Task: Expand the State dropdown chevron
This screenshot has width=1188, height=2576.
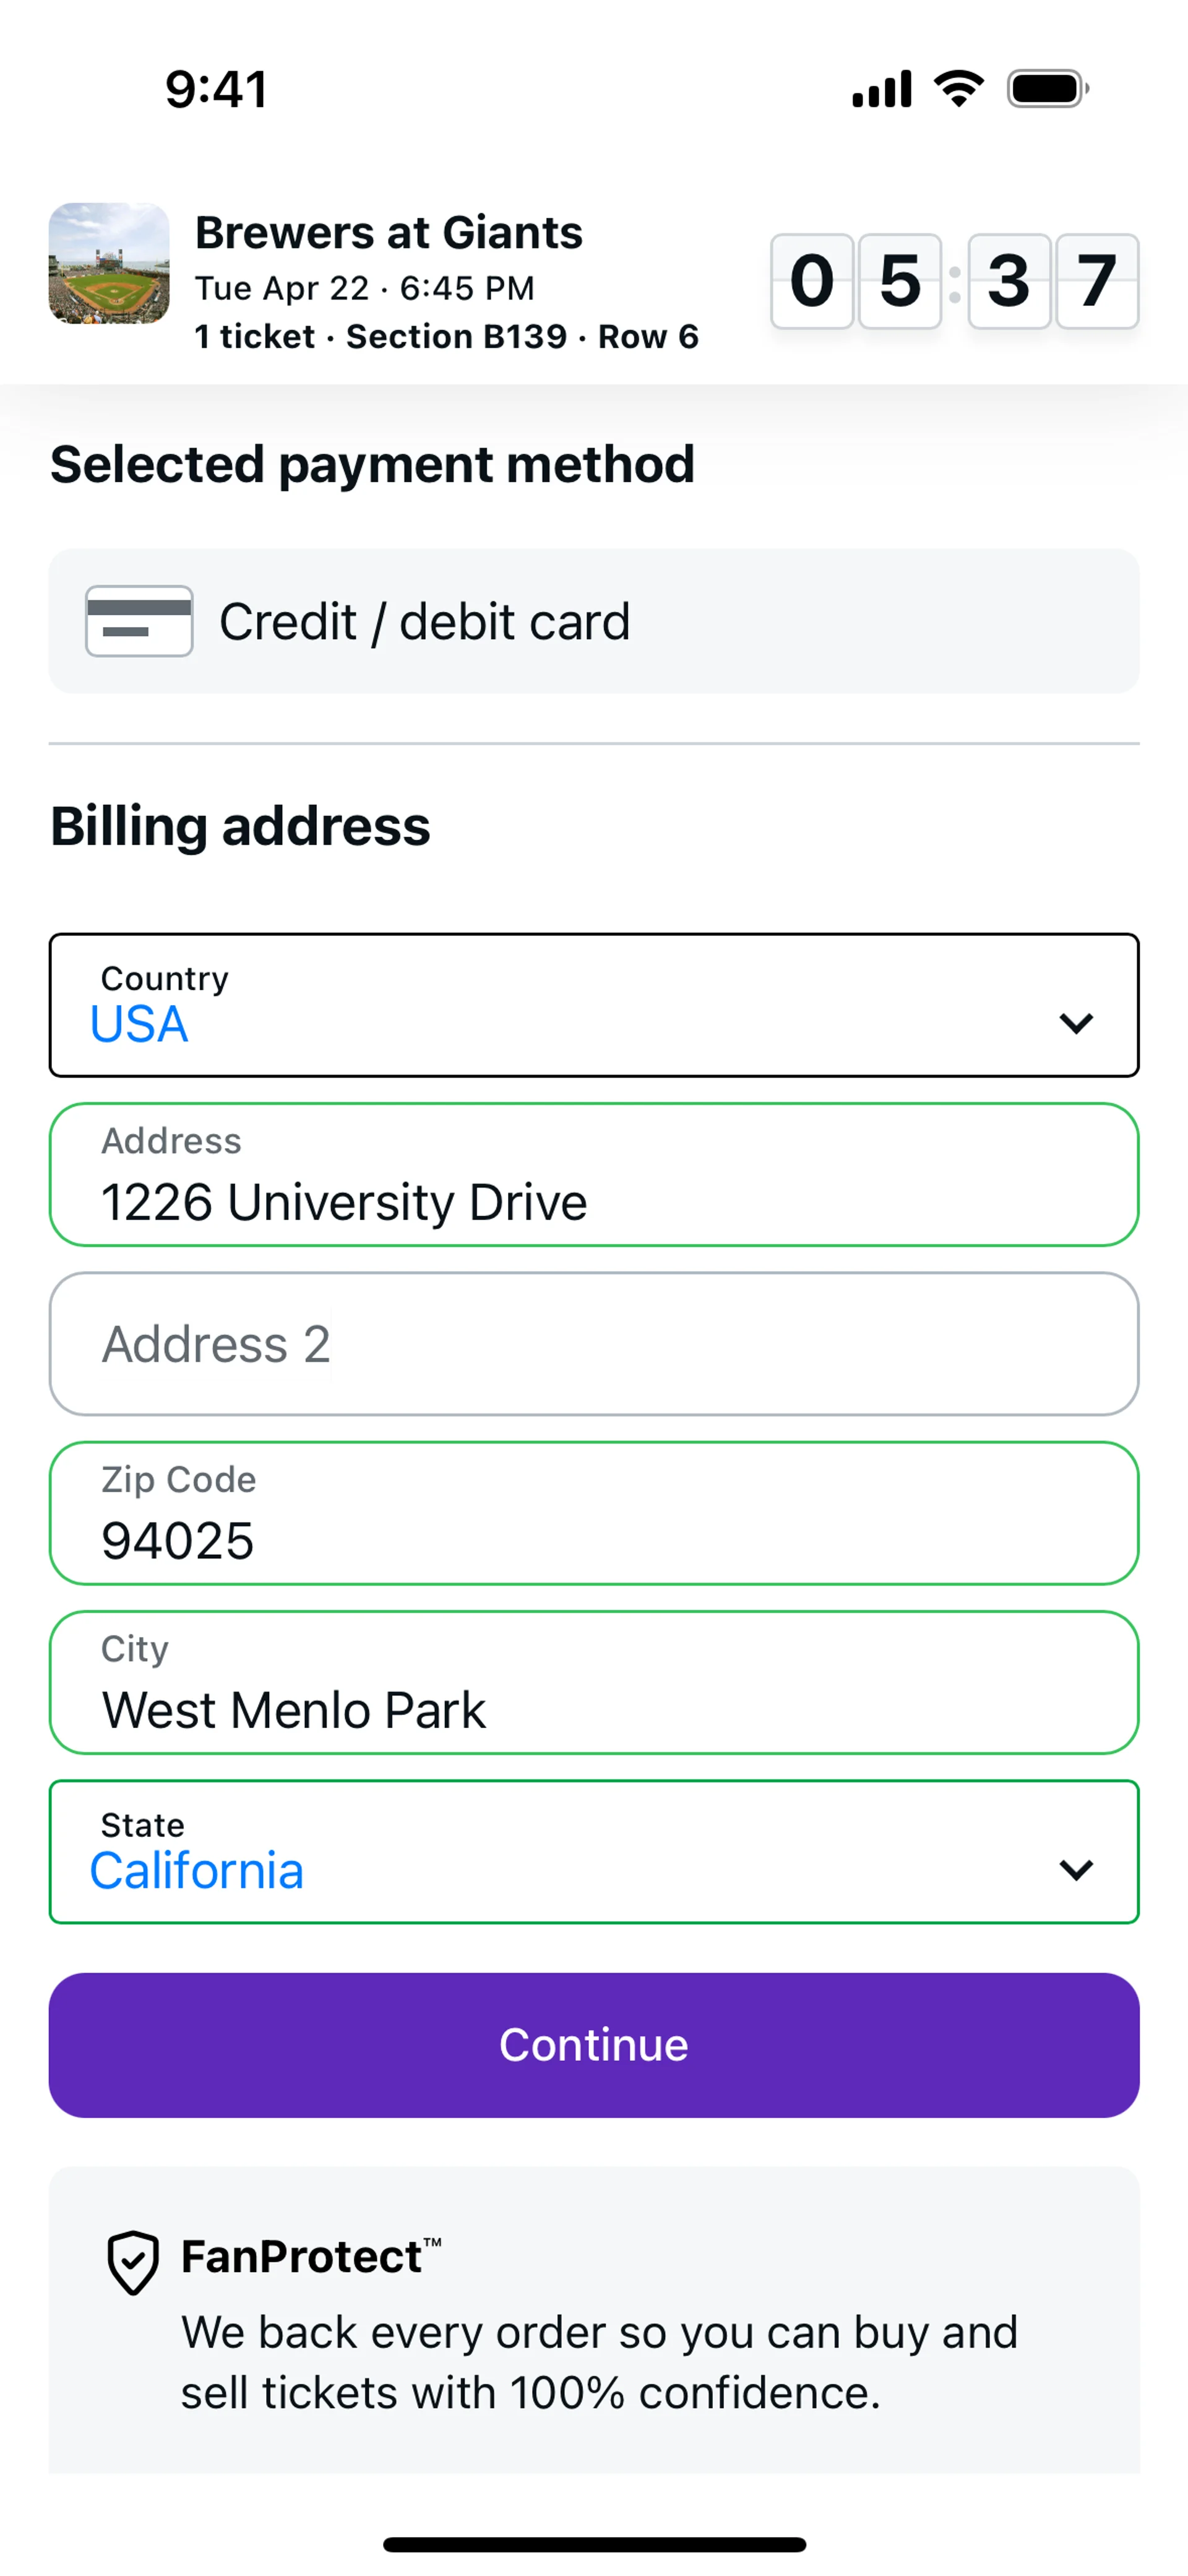Action: tap(1075, 1870)
